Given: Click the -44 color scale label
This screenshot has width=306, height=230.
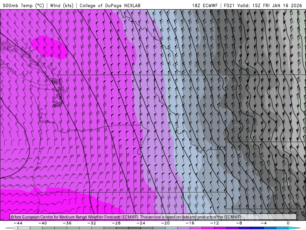Looking at the screenshot, I should pyautogui.click(x=18, y=223).
